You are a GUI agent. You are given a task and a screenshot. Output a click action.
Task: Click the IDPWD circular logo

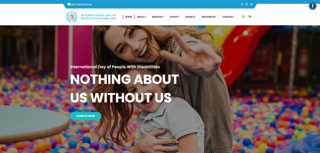72,17
